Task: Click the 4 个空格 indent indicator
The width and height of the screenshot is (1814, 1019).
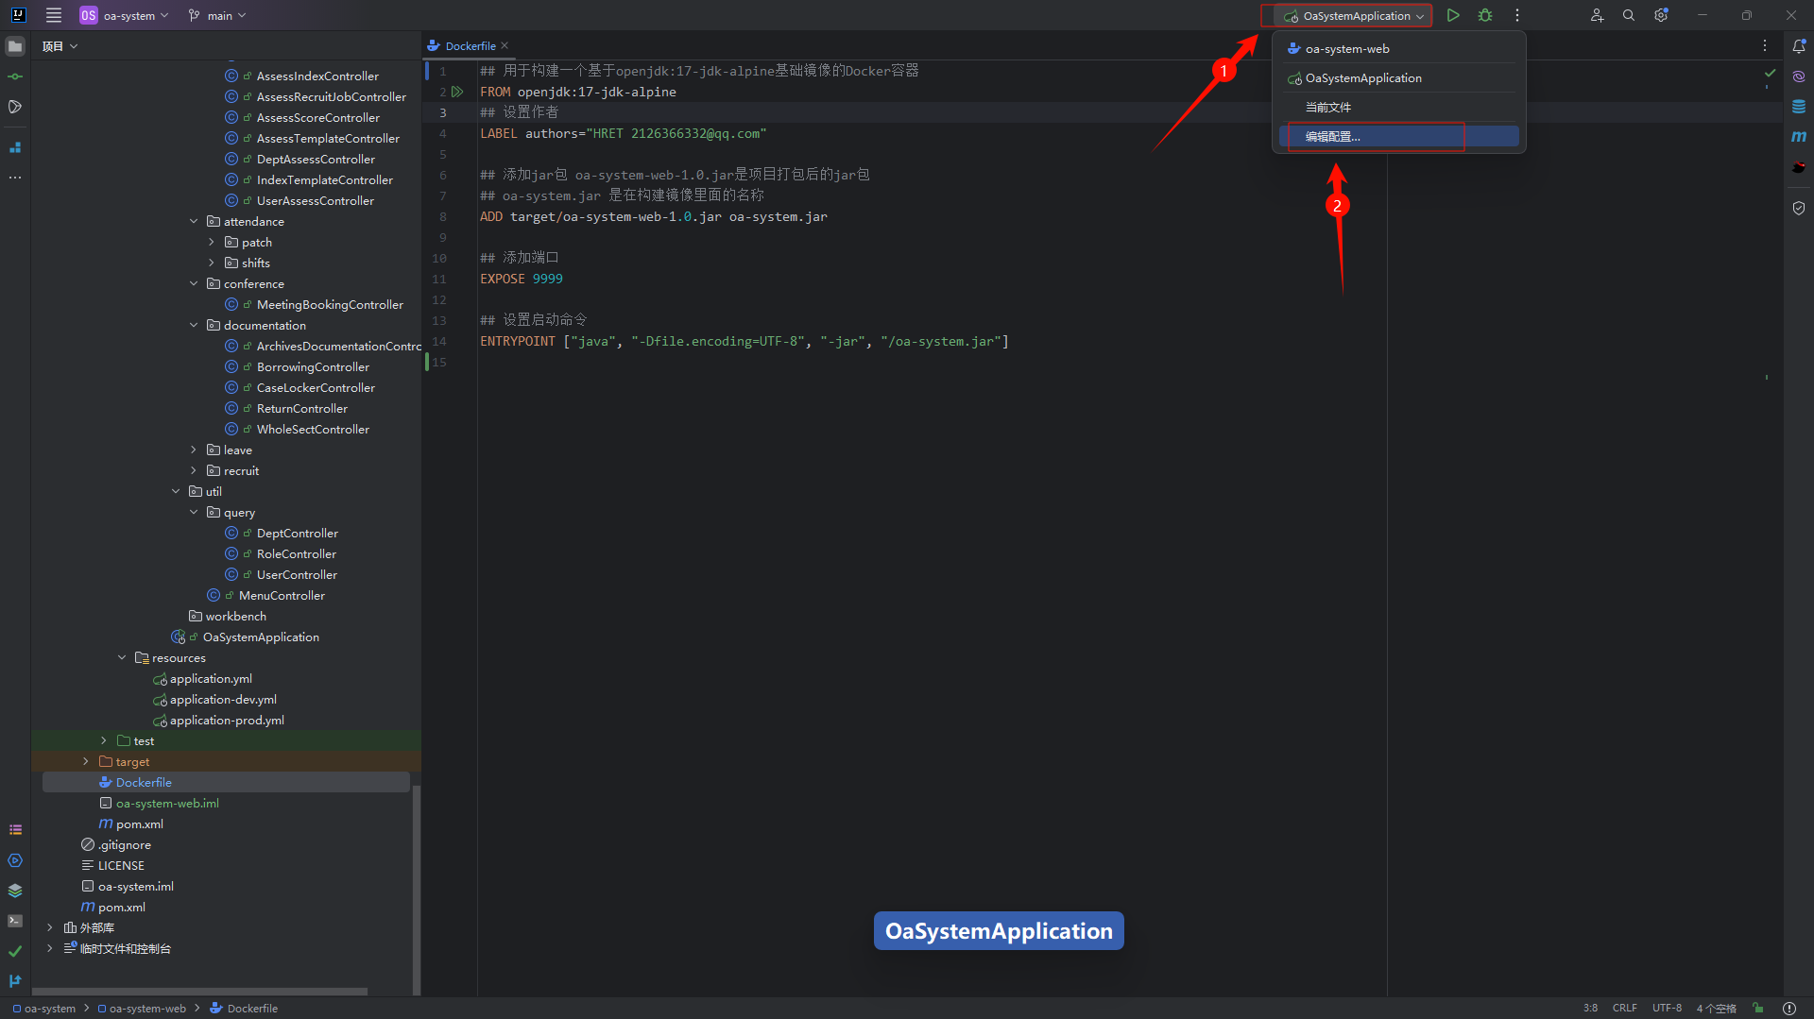Action: (x=1717, y=1009)
